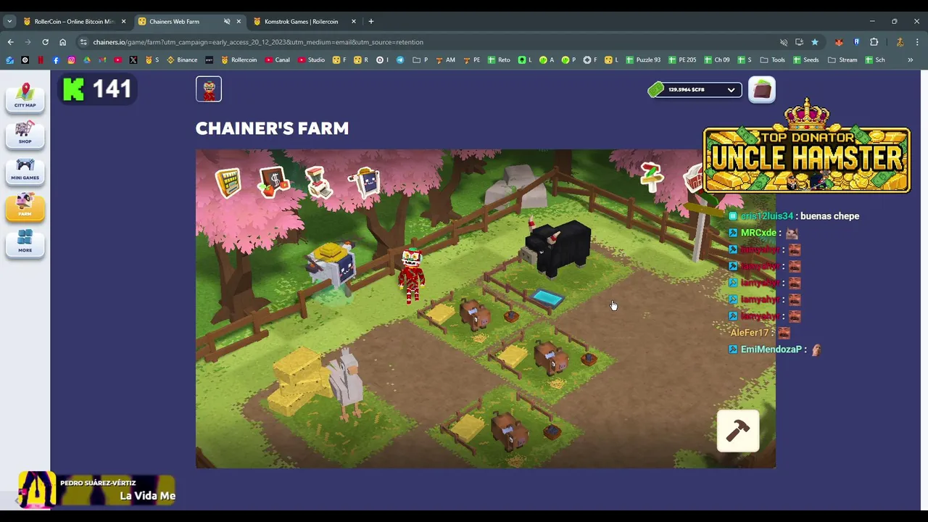Click the MetaMask fox extension icon

839,42
